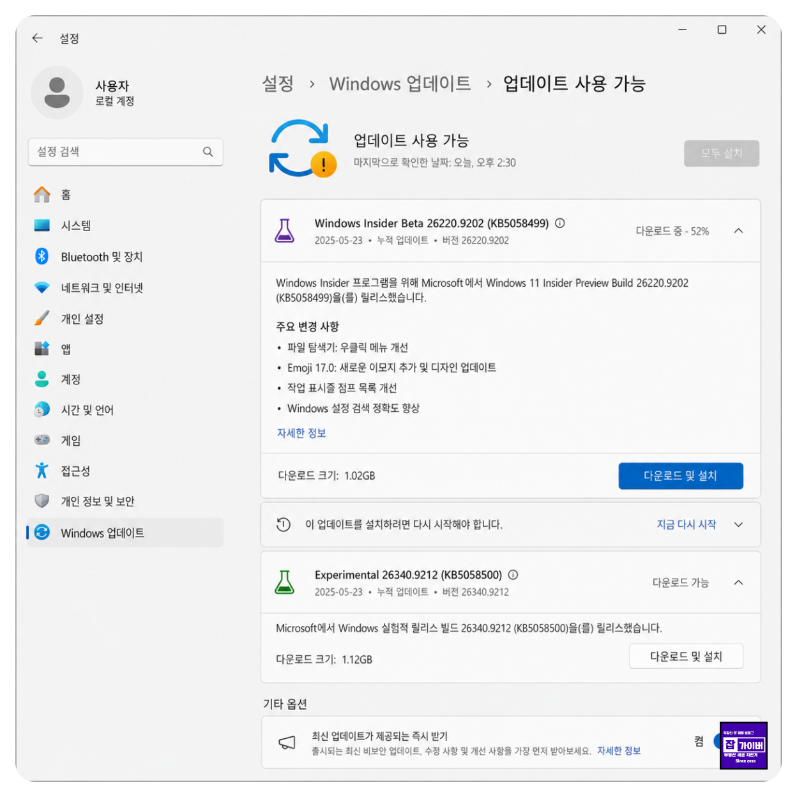
Task: Open 네트워크 및 인터넷 page
Action: (126, 288)
